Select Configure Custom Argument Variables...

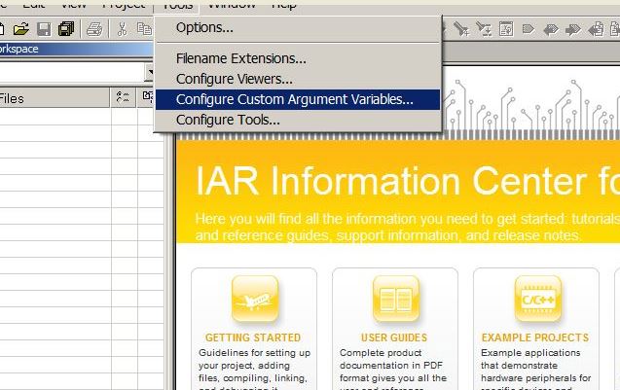(298, 99)
